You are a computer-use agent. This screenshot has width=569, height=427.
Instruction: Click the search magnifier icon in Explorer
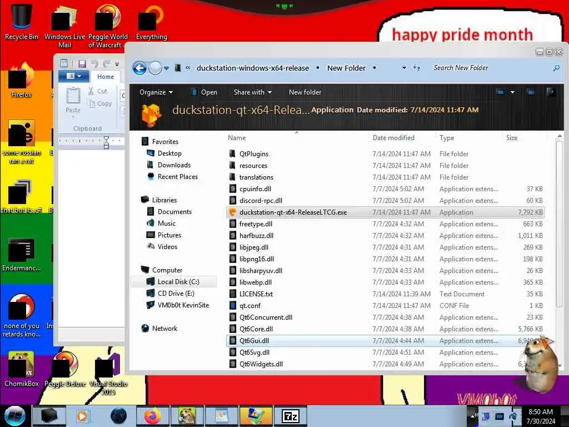(556, 68)
